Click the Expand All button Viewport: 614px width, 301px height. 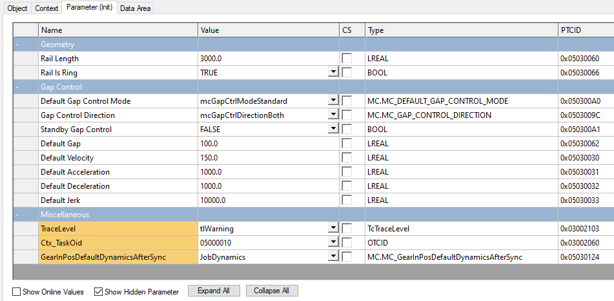[214, 291]
